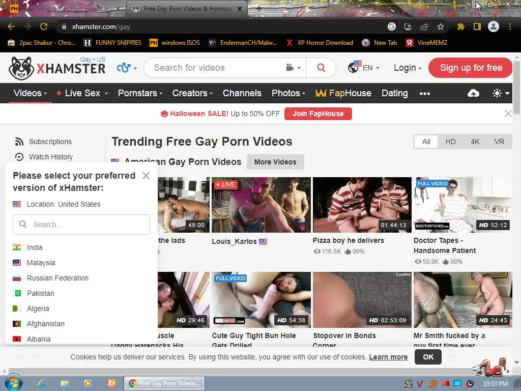Click the More Videos button

[x=275, y=162]
